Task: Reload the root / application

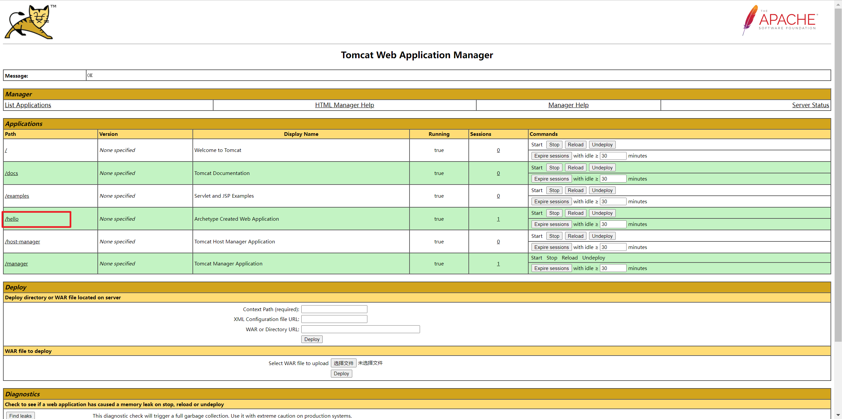Action: (x=576, y=145)
